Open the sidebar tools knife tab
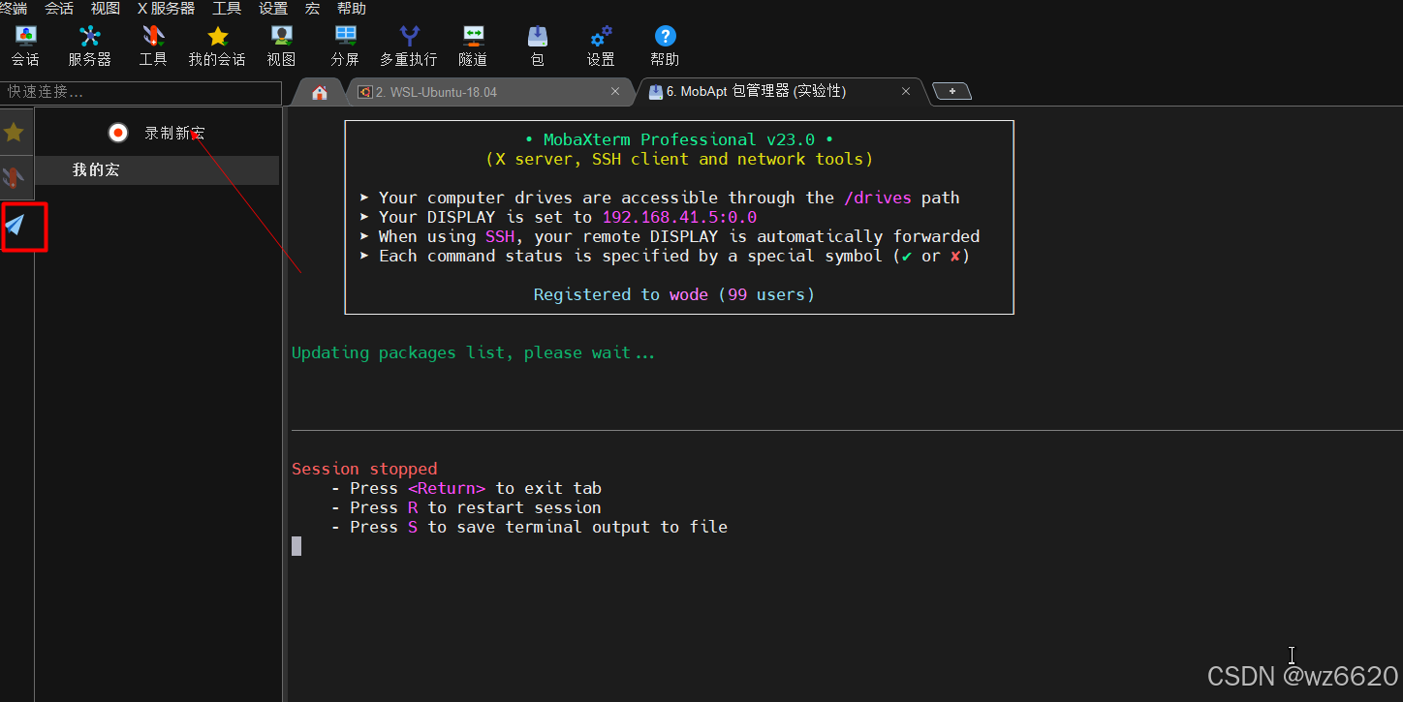 point(14,177)
